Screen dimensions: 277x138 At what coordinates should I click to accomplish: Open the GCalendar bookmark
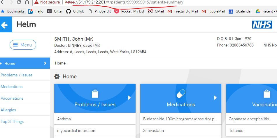[x=240, y=11]
